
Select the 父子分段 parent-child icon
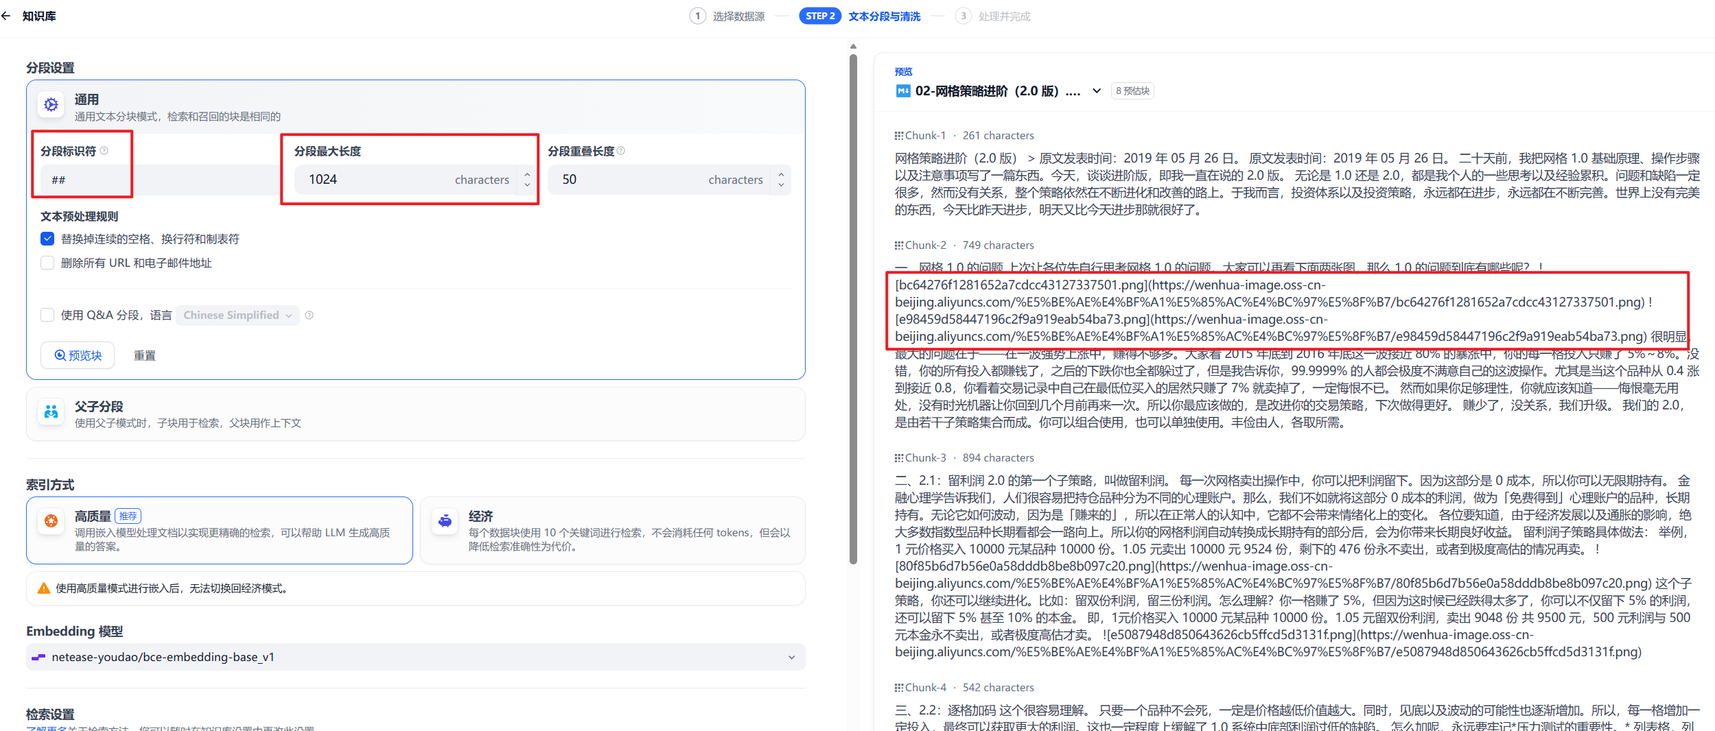click(x=51, y=412)
